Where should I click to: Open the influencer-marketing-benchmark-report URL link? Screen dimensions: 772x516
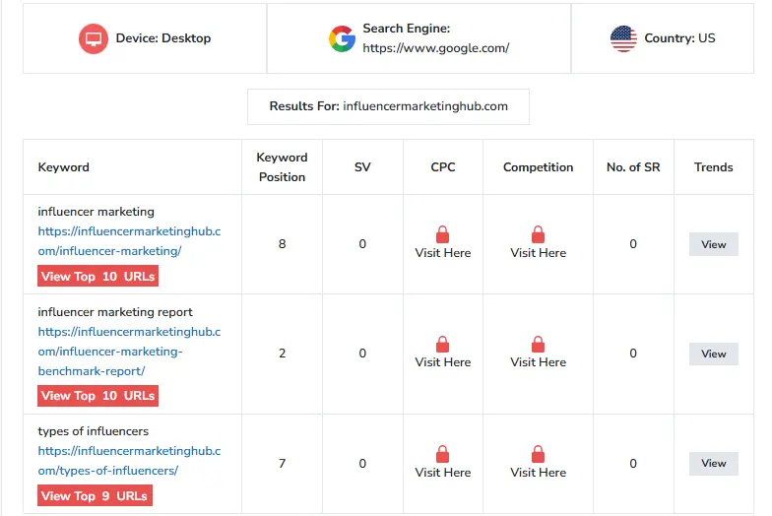pos(129,352)
